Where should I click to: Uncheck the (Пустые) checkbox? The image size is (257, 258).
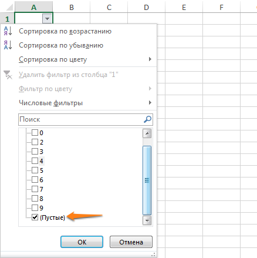pos(35,217)
